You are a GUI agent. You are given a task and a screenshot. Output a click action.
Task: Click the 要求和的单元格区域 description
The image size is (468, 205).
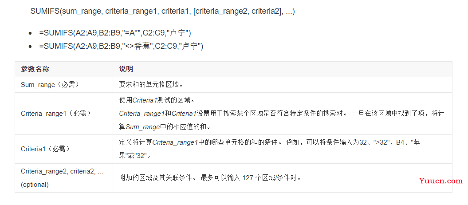pyautogui.click(x=151, y=85)
